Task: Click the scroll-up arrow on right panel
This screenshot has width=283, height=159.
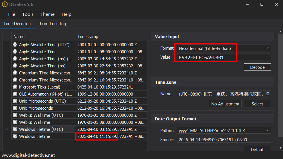Action: pyautogui.click(x=280, y=32)
